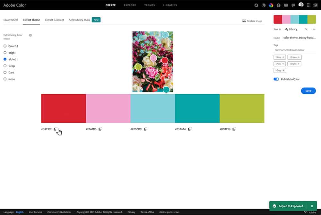This screenshot has height=215, width=321.
Task: Disable Publish to Color
Action: (x=276, y=79)
